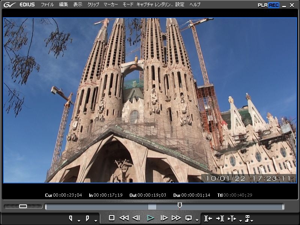Jump to the previous edit point

208,218
